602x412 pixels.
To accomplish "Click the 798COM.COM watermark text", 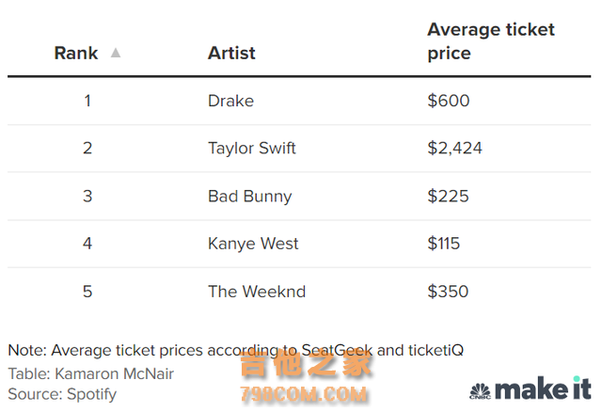I will [x=304, y=394].
